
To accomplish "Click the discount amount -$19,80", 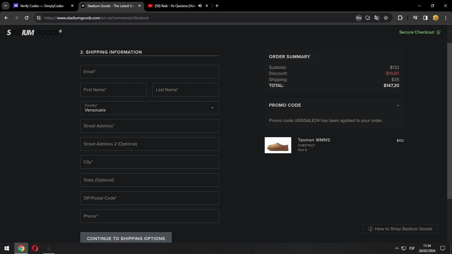I will (392, 73).
